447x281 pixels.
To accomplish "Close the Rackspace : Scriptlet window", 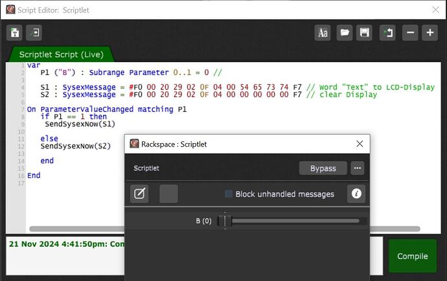I will point(360,144).
